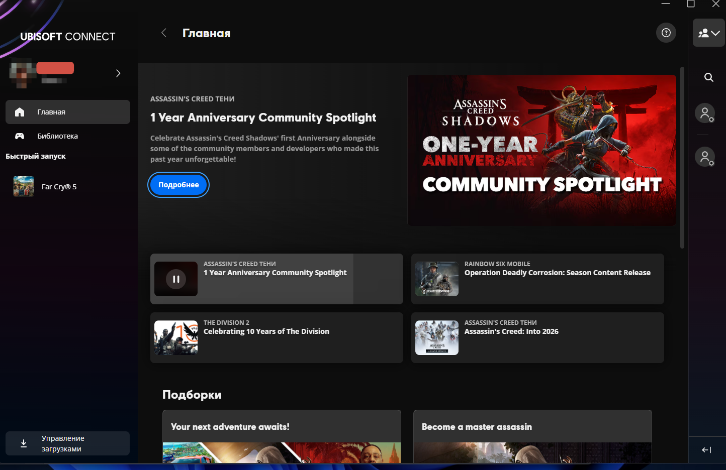Maximize the Ubisoft Connect window
This screenshot has width=726, height=470.
coord(691,4)
